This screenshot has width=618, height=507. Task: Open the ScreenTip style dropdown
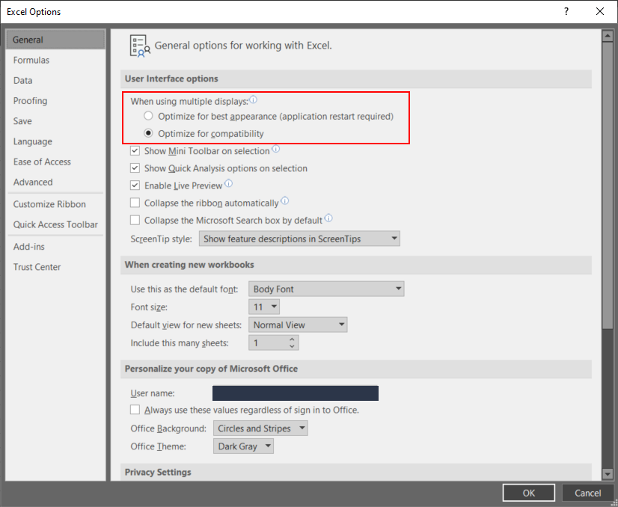[x=299, y=239]
